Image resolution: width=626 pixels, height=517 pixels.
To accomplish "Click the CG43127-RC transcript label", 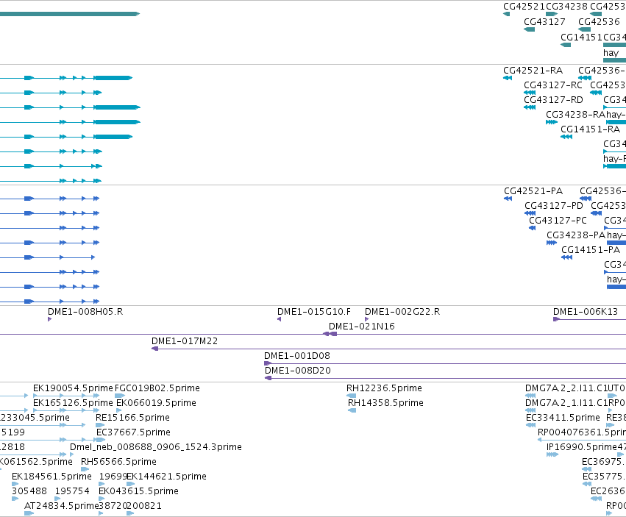I will click(553, 85).
